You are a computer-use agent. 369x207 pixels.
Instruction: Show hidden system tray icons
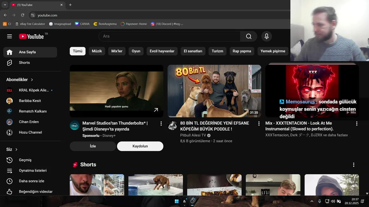pos(312,201)
